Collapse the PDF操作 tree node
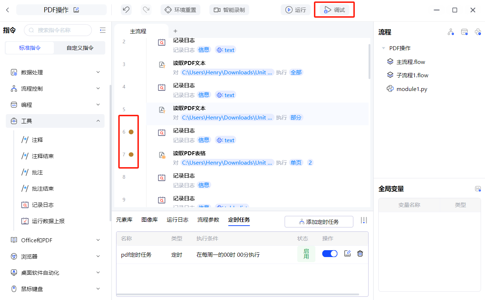Image resolution: width=485 pixels, height=300 pixels. click(384, 48)
